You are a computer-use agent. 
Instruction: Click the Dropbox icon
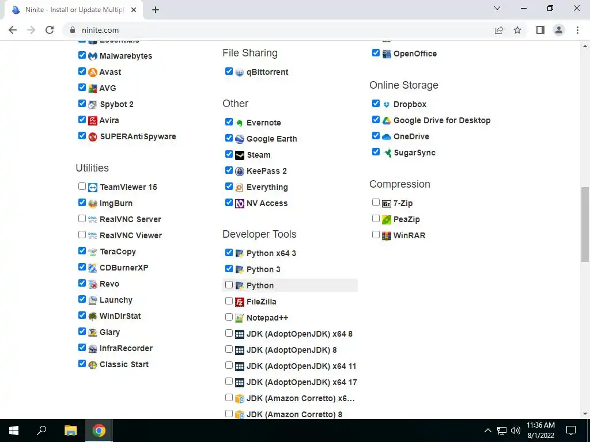point(387,105)
